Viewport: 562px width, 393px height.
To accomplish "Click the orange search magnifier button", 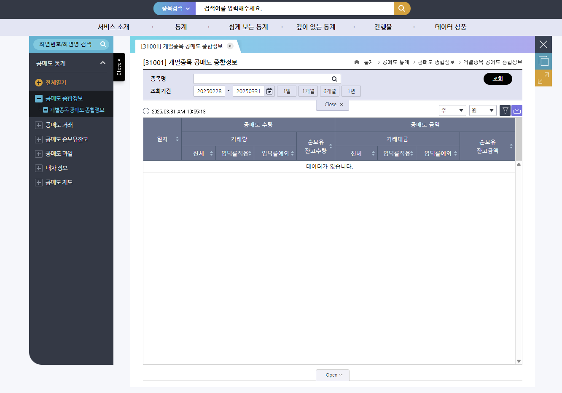I will (402, 8).
